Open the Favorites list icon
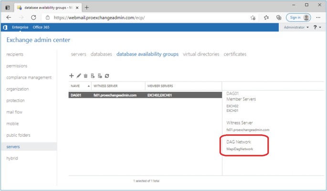Image resolution: width=327 pixels, height=191 pixels. tap(266, 18)
